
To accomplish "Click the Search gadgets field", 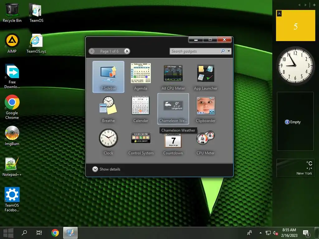I will [195, 51].
